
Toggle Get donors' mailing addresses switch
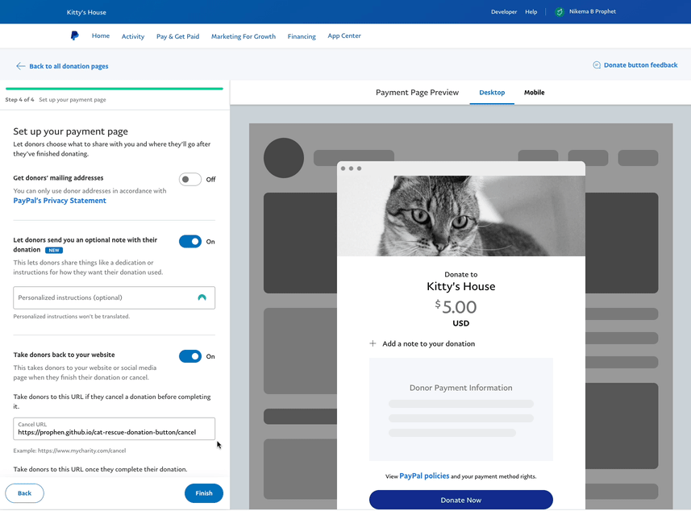[x=190, y=179]
